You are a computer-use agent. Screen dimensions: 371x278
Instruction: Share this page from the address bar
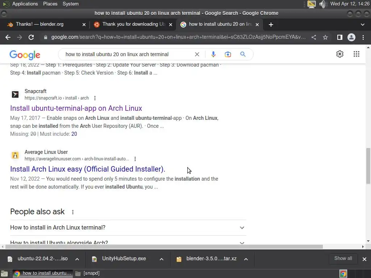tap(314, 37)
